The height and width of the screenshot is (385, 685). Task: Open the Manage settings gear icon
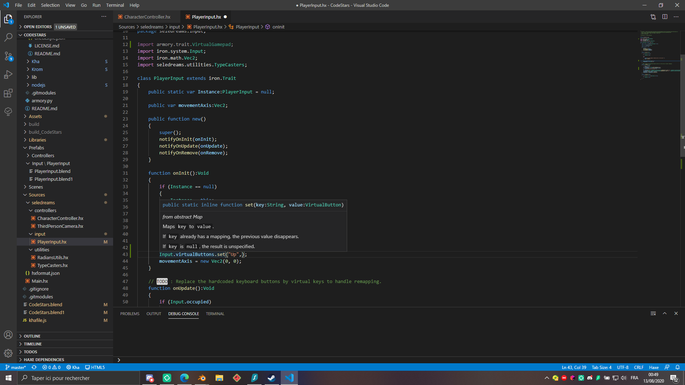[8, 353]
